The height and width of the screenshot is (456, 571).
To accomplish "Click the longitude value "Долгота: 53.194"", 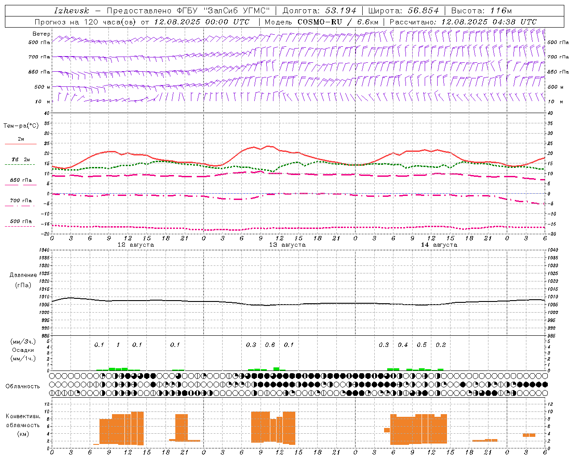I will point(319,11).
